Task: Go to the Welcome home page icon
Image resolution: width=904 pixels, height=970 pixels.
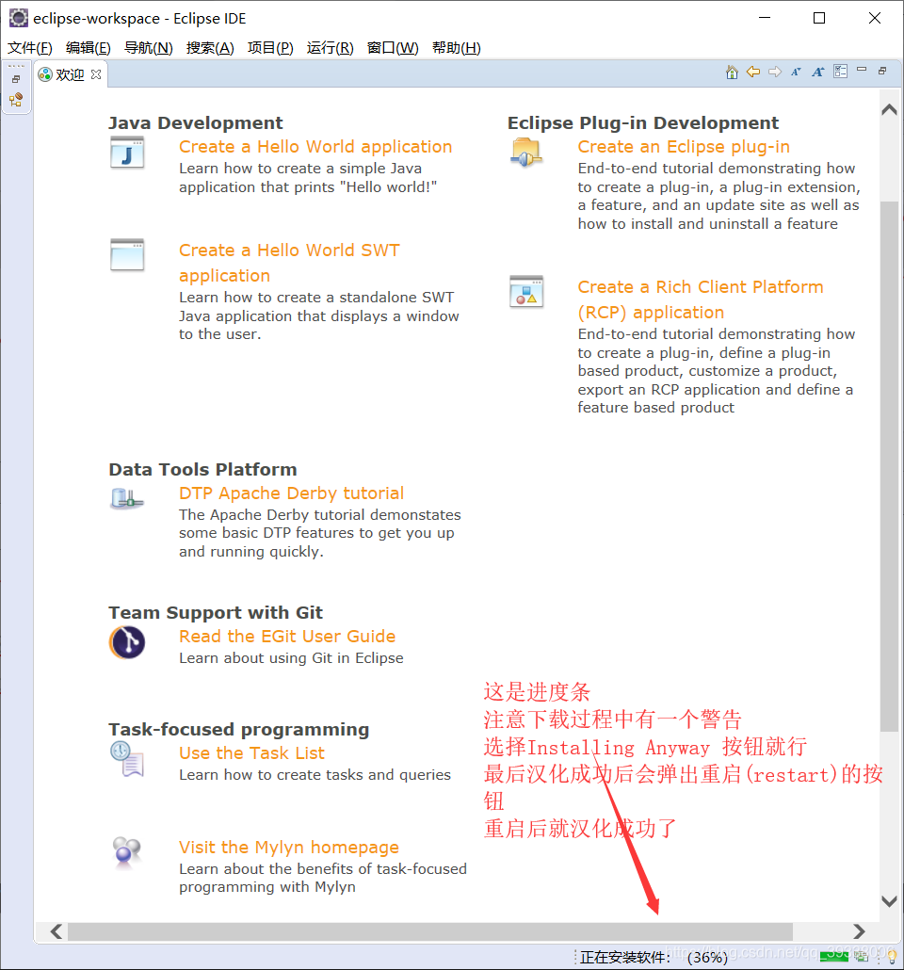Action: click(732, 73)
